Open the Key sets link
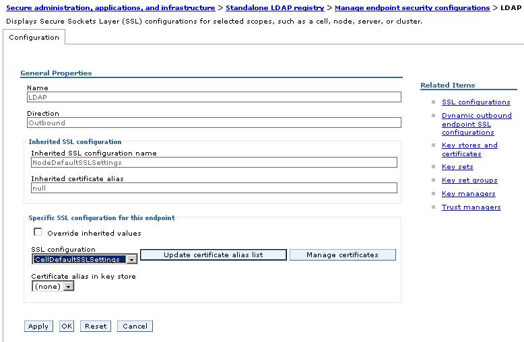Screen dimensions: 524x342 [x=457, y=167]
